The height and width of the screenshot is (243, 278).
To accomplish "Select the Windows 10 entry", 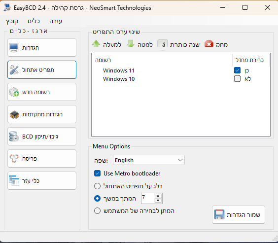I will tap(119, 79).
